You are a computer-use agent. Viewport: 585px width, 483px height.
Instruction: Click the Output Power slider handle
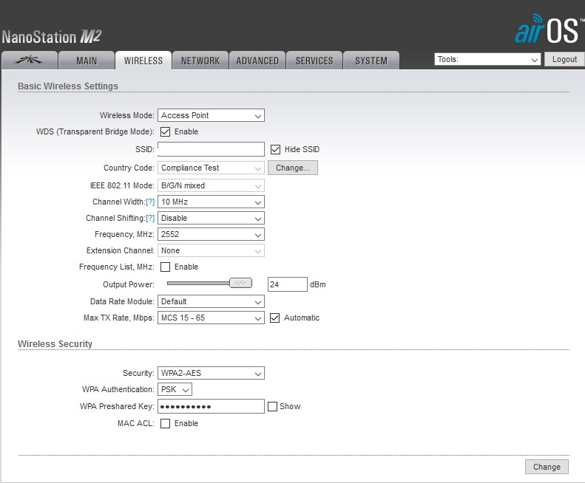click(x=240, y=283)
